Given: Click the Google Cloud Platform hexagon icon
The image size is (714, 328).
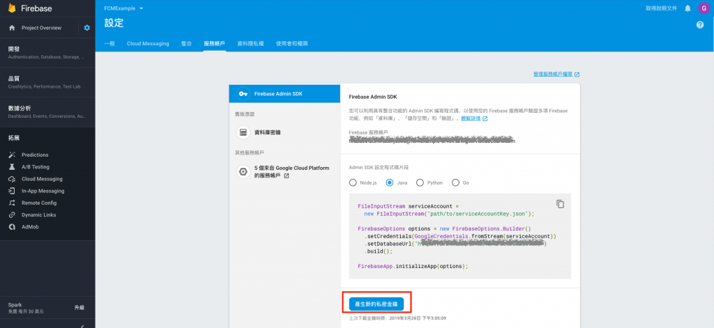Looking at the screenshot, I should tap(243, 171).
